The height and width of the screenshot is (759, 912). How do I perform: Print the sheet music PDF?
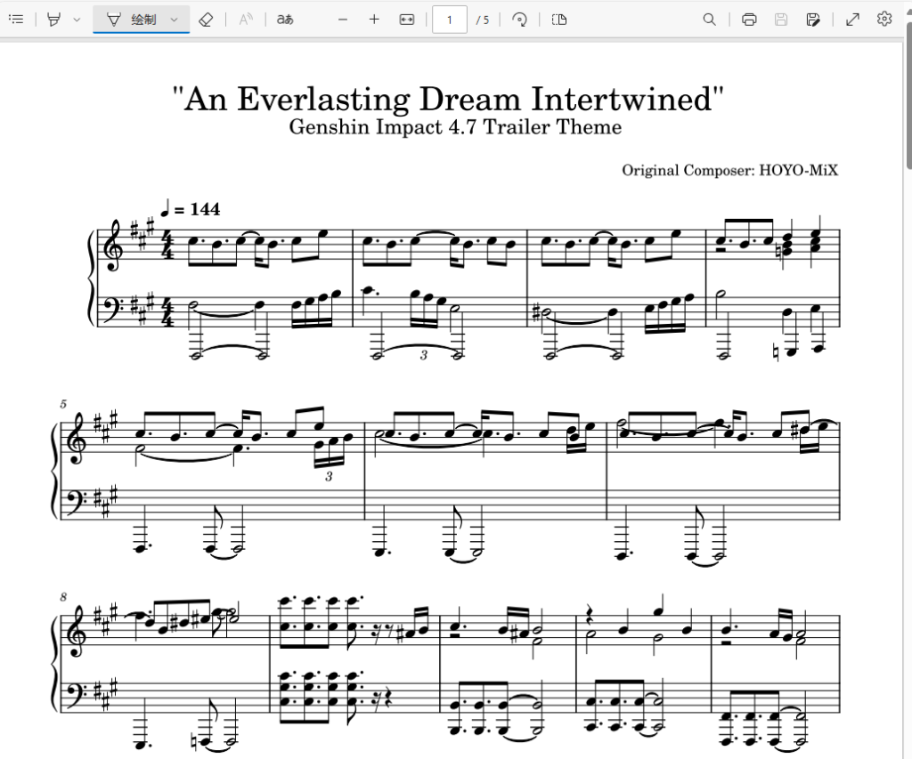click(x=749, y=20)
